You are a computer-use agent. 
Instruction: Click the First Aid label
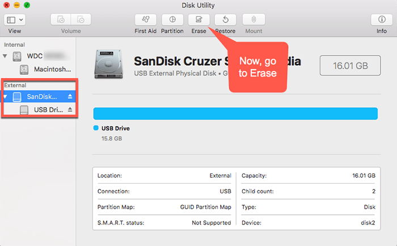(146, 31)
